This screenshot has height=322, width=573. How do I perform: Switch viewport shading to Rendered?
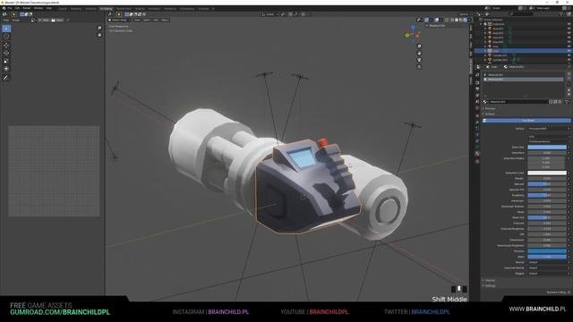click(466, 20)
